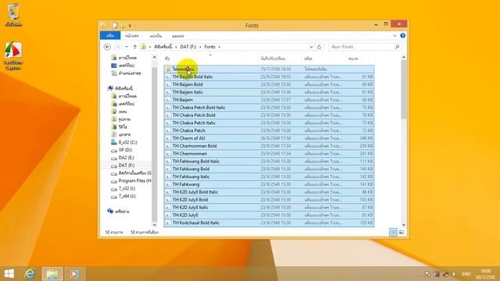This screenshot has width=500, height=281.
Task: Select TH Chakra Petch Bold Italic
Action: point(269,108)
